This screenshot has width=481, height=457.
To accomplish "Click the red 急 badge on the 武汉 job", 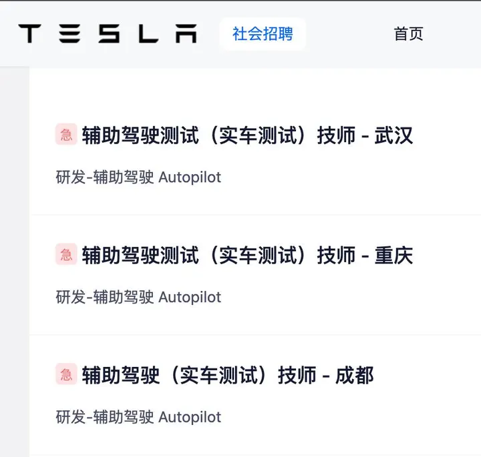I will [x=66, y=135].
